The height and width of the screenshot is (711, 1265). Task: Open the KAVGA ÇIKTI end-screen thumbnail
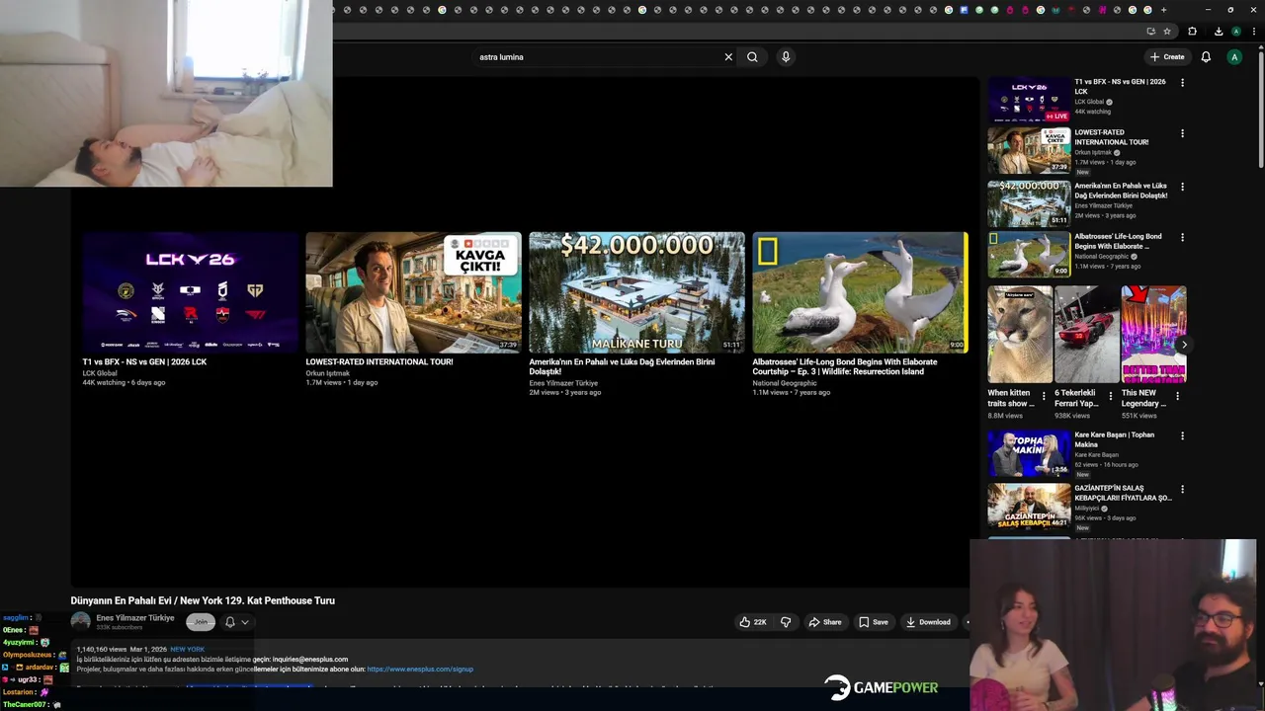[414, 292]
